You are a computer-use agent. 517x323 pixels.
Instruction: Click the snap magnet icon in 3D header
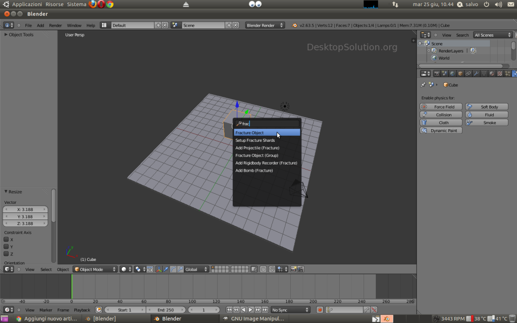[x=272, y=270]
